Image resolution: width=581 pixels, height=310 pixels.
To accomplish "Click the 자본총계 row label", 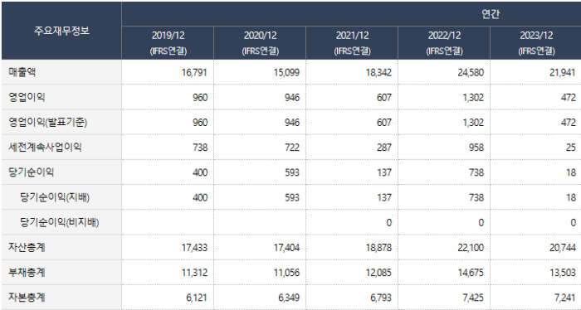I will (27, 297).
